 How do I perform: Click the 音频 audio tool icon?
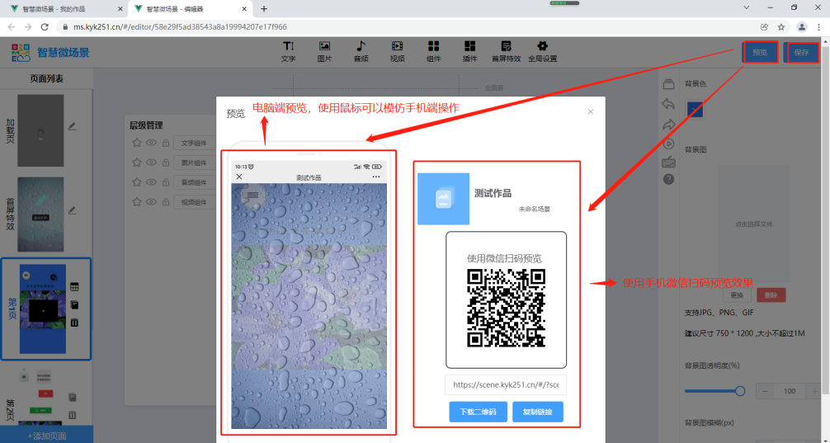[361, 51]
